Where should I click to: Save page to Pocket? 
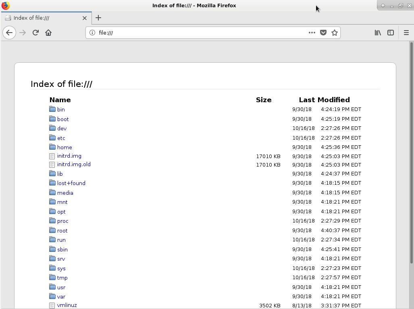[323, 33]
